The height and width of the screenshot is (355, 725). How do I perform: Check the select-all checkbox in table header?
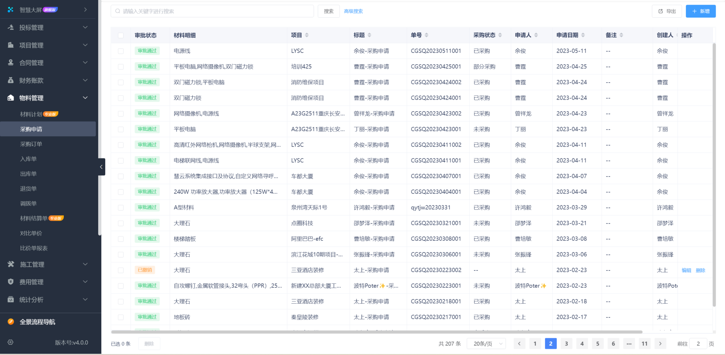121,35
